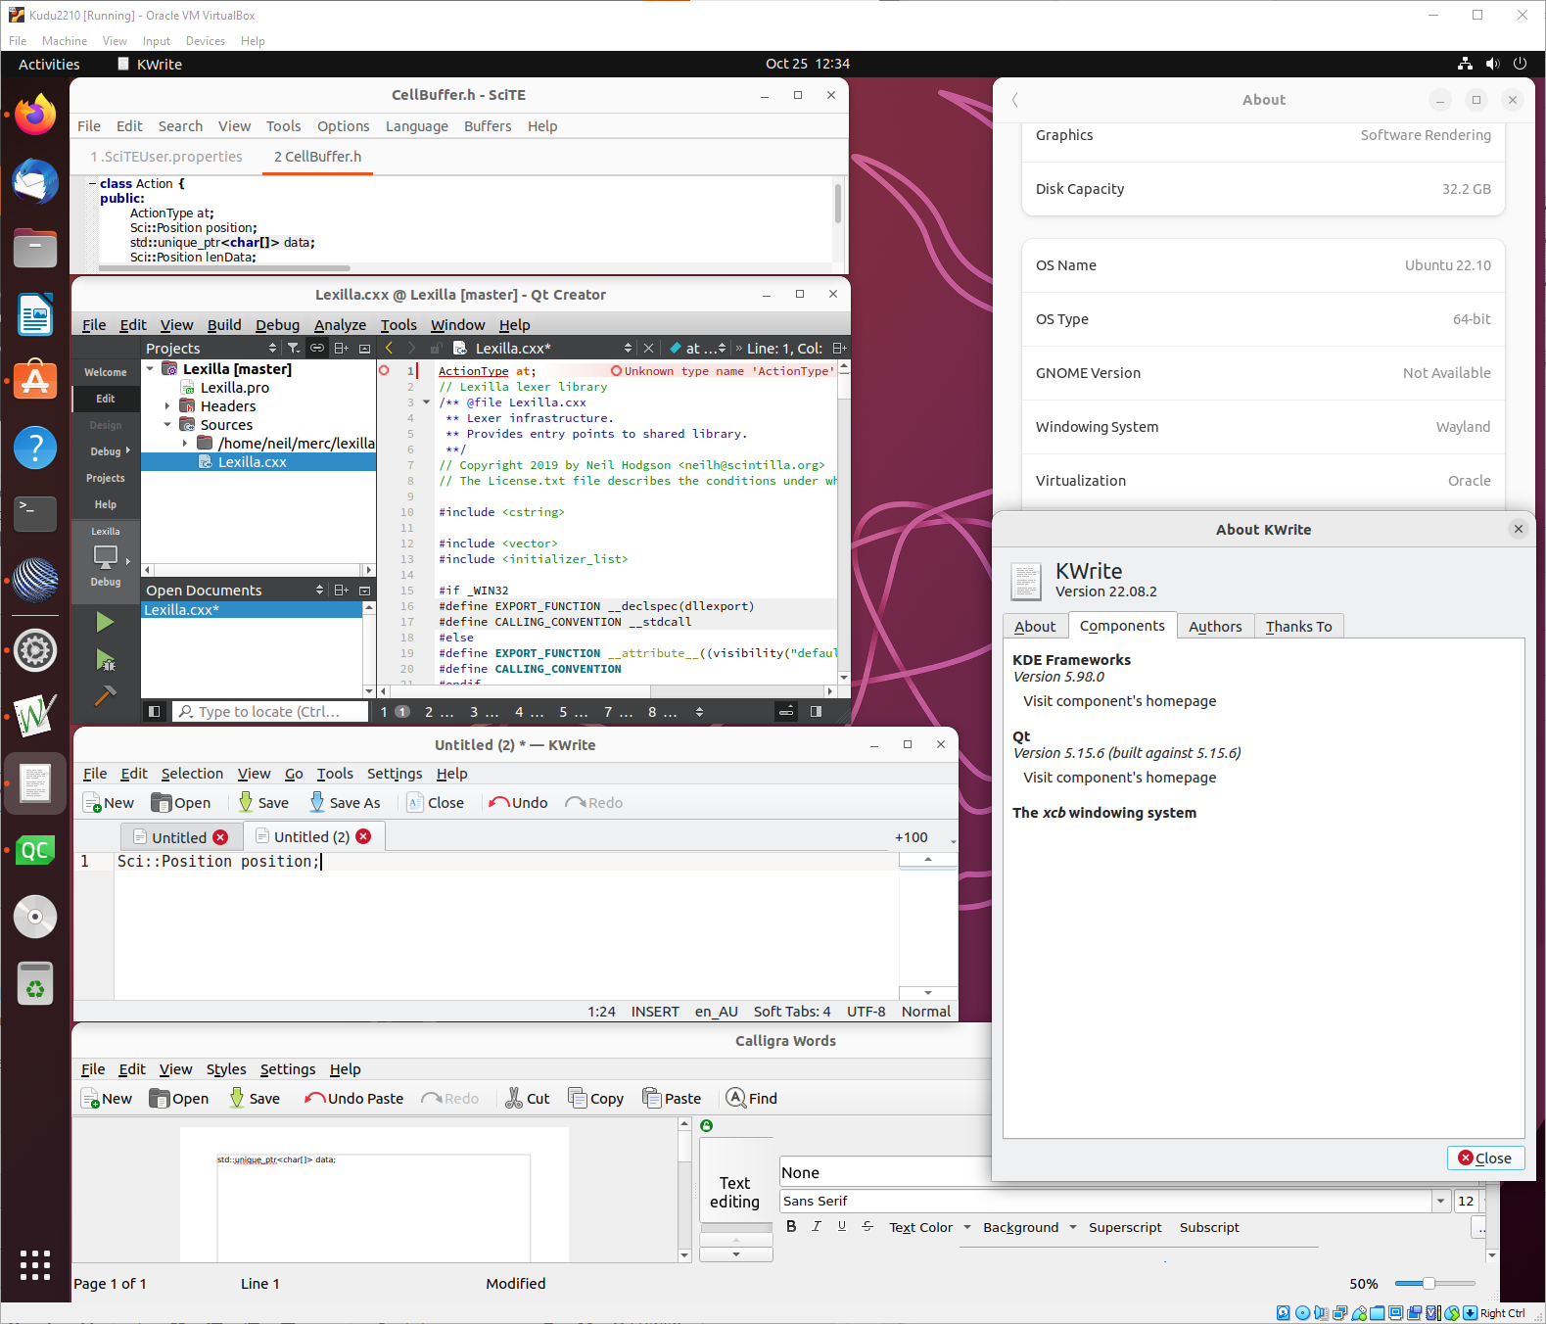Click the synchronize-with-editor link icon in Projects pane
This screenshot has width=1546, height=1324.
317,348
